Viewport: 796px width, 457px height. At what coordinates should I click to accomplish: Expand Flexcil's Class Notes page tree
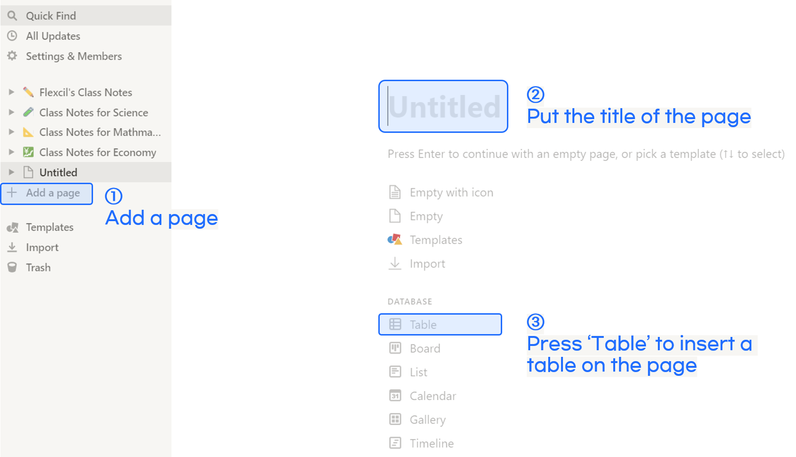click(11, 92)
